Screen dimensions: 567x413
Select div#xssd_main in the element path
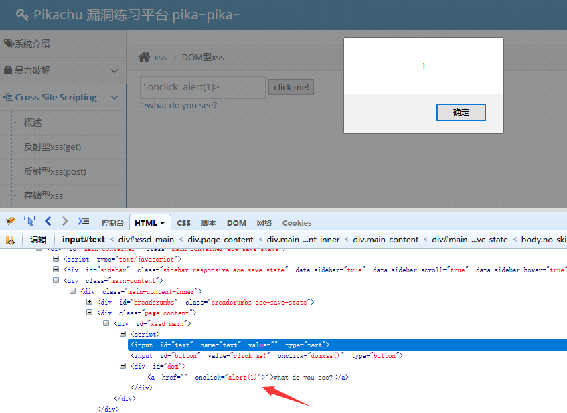(146, 240)
